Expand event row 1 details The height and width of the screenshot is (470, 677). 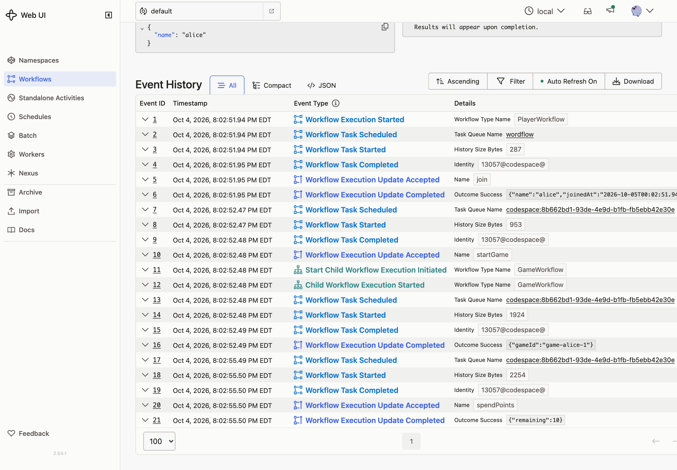tap(145, 119)
